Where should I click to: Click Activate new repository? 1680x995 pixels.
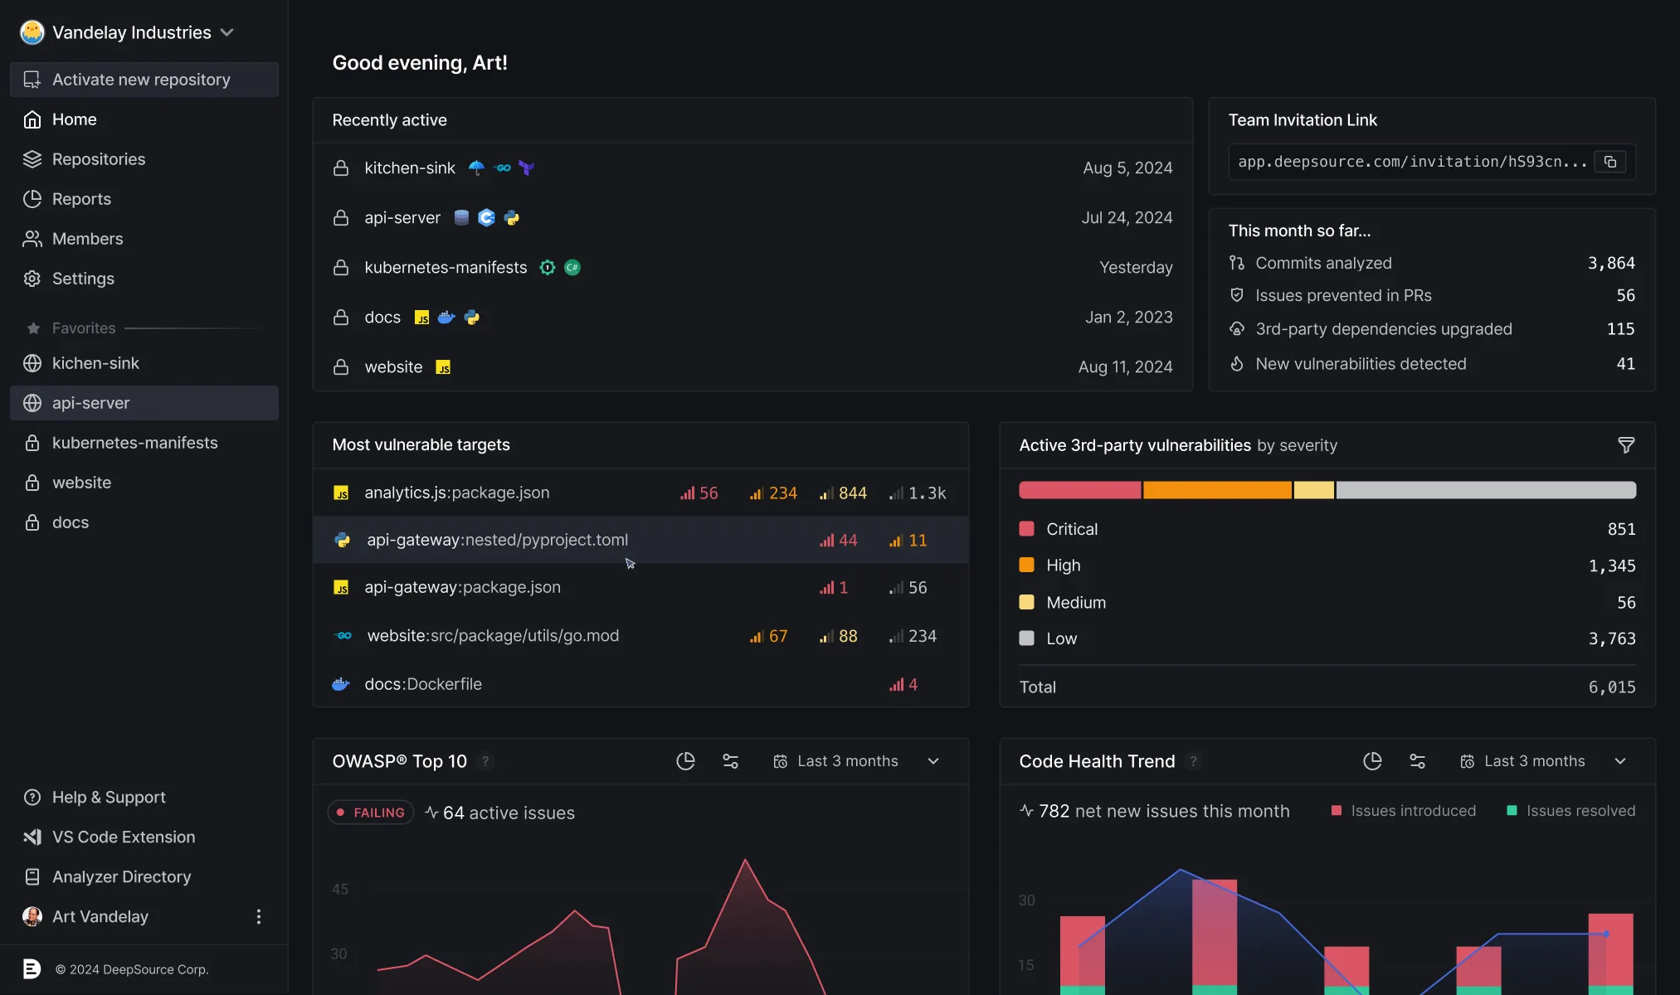[x=141, y=79]
